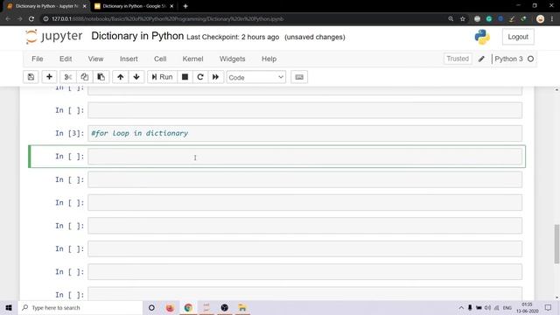Open the cell type Code dropdown

pos(256,77)
